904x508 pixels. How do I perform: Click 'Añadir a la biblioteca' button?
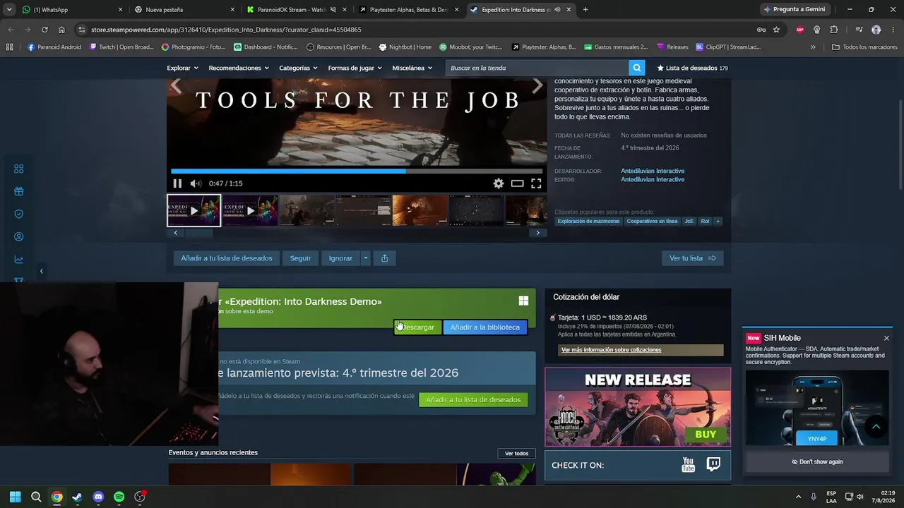[485, 327]
